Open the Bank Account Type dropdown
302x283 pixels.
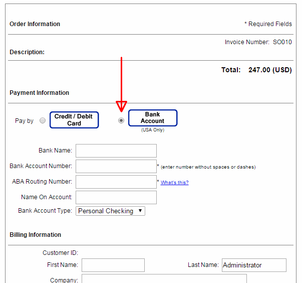pos(110,211)
